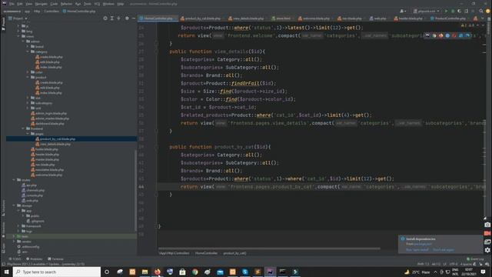This screenshot has width=492, height=277.
Task: Toggle the TODO tool window
Action: pyautogui.click(x=15, y=259)
